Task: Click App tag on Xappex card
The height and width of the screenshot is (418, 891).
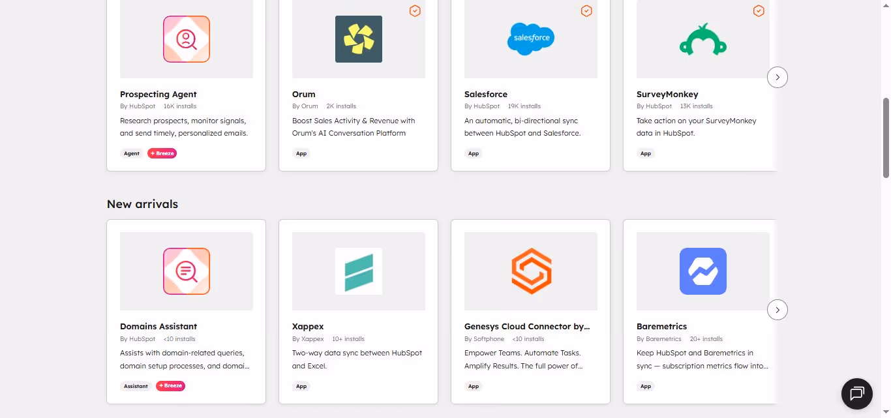Action: 301,386
